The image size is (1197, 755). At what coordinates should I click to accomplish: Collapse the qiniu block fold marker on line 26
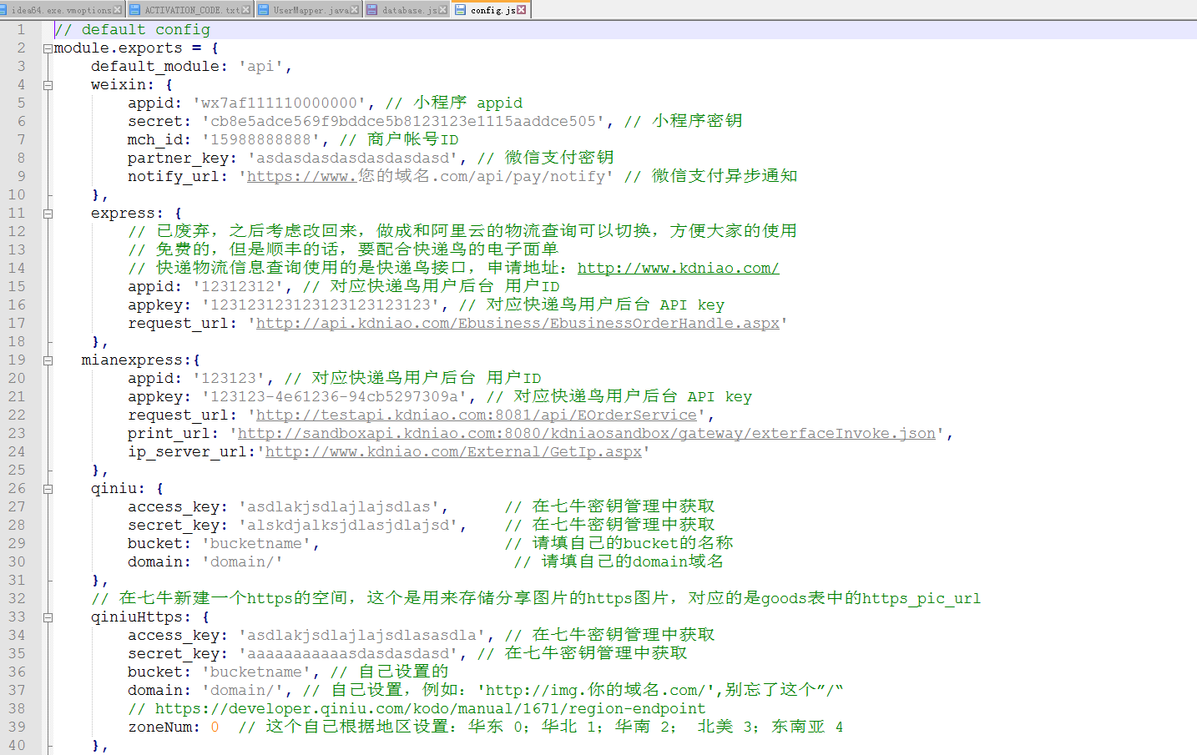pyautogui.click(x=48, y=489)
